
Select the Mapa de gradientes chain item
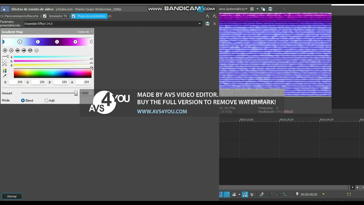pyautogui.click(x=91, y=16)
